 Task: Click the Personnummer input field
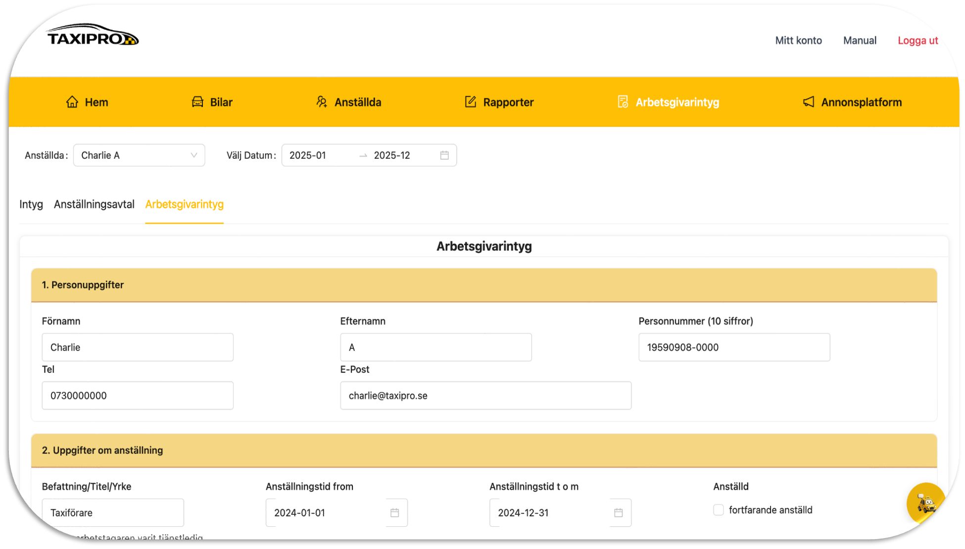(x=734, y=347)
